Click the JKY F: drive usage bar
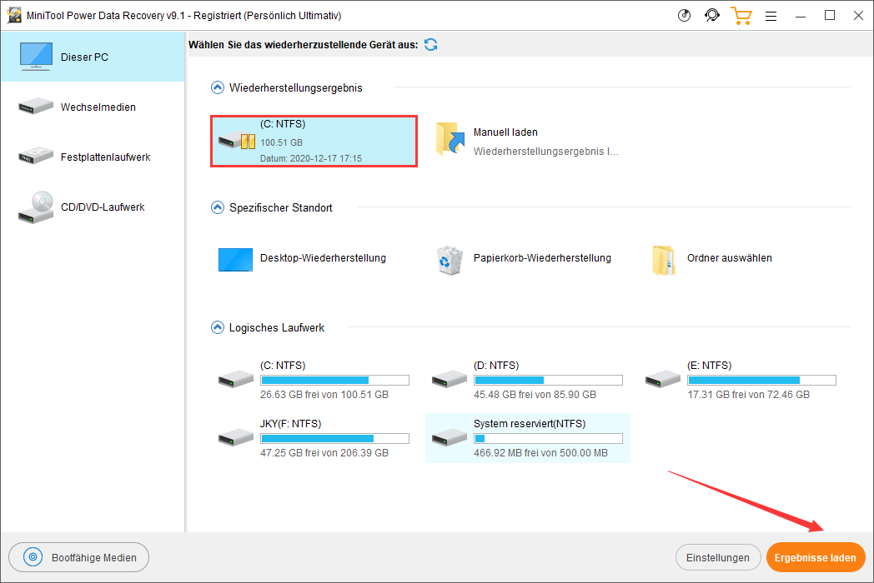 pos(334,438)
